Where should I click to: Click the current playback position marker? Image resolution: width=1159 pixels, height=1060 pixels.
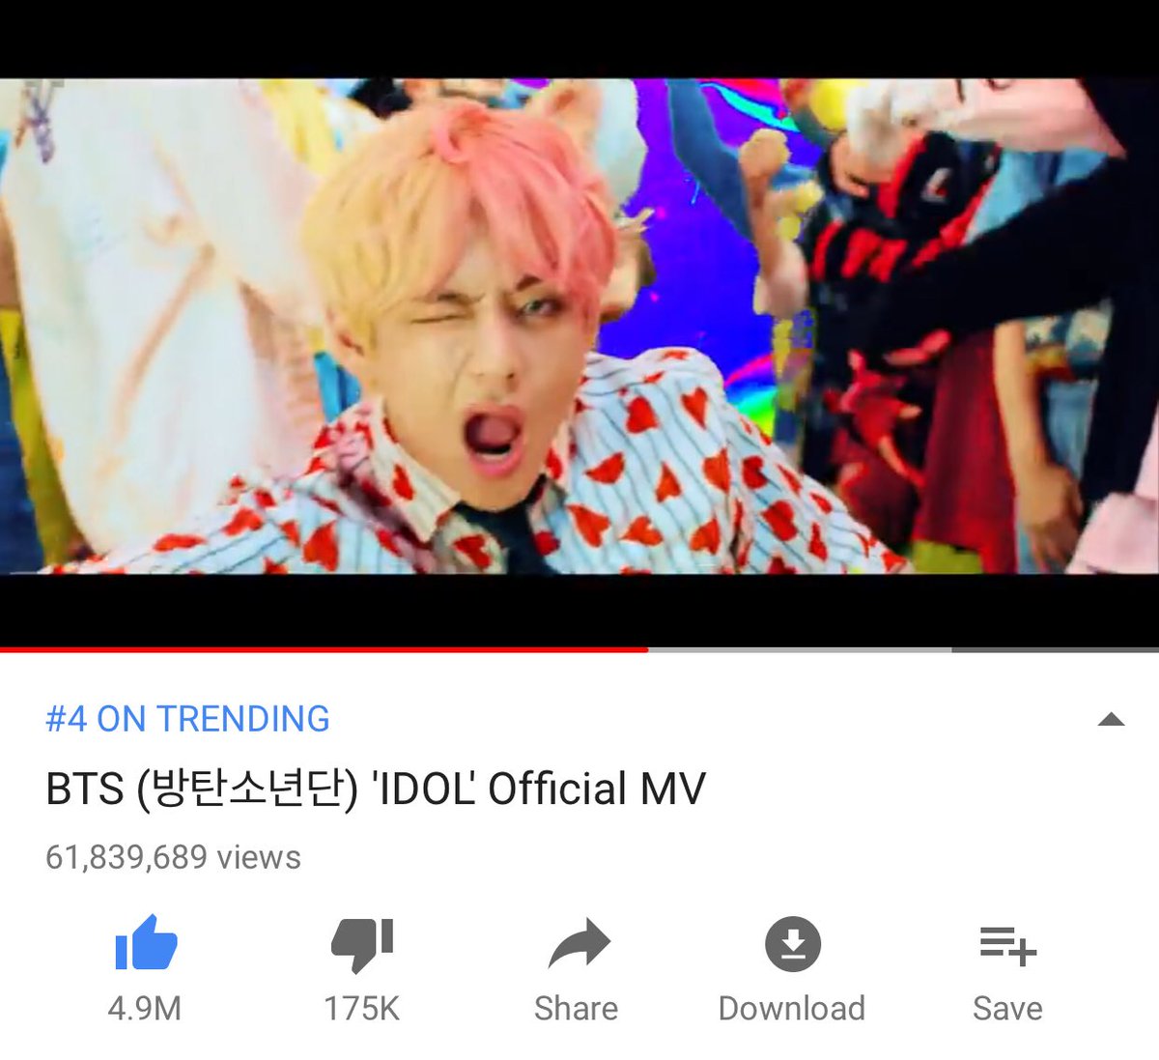point(647,649)
